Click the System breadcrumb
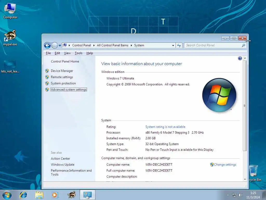Screen dimensions: 266x200 (139, 45)
